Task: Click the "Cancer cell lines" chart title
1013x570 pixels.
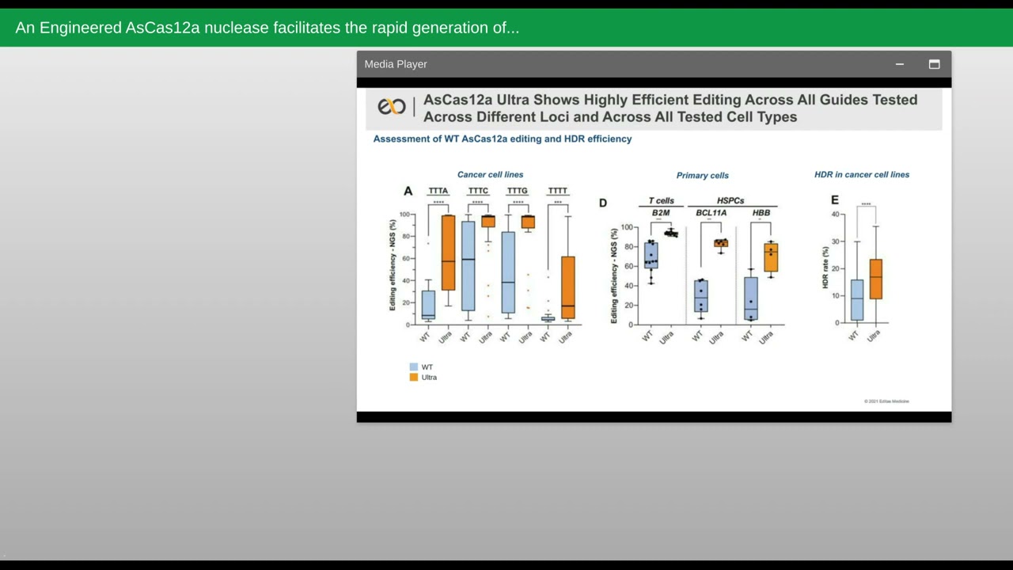Action: point(490,174)
